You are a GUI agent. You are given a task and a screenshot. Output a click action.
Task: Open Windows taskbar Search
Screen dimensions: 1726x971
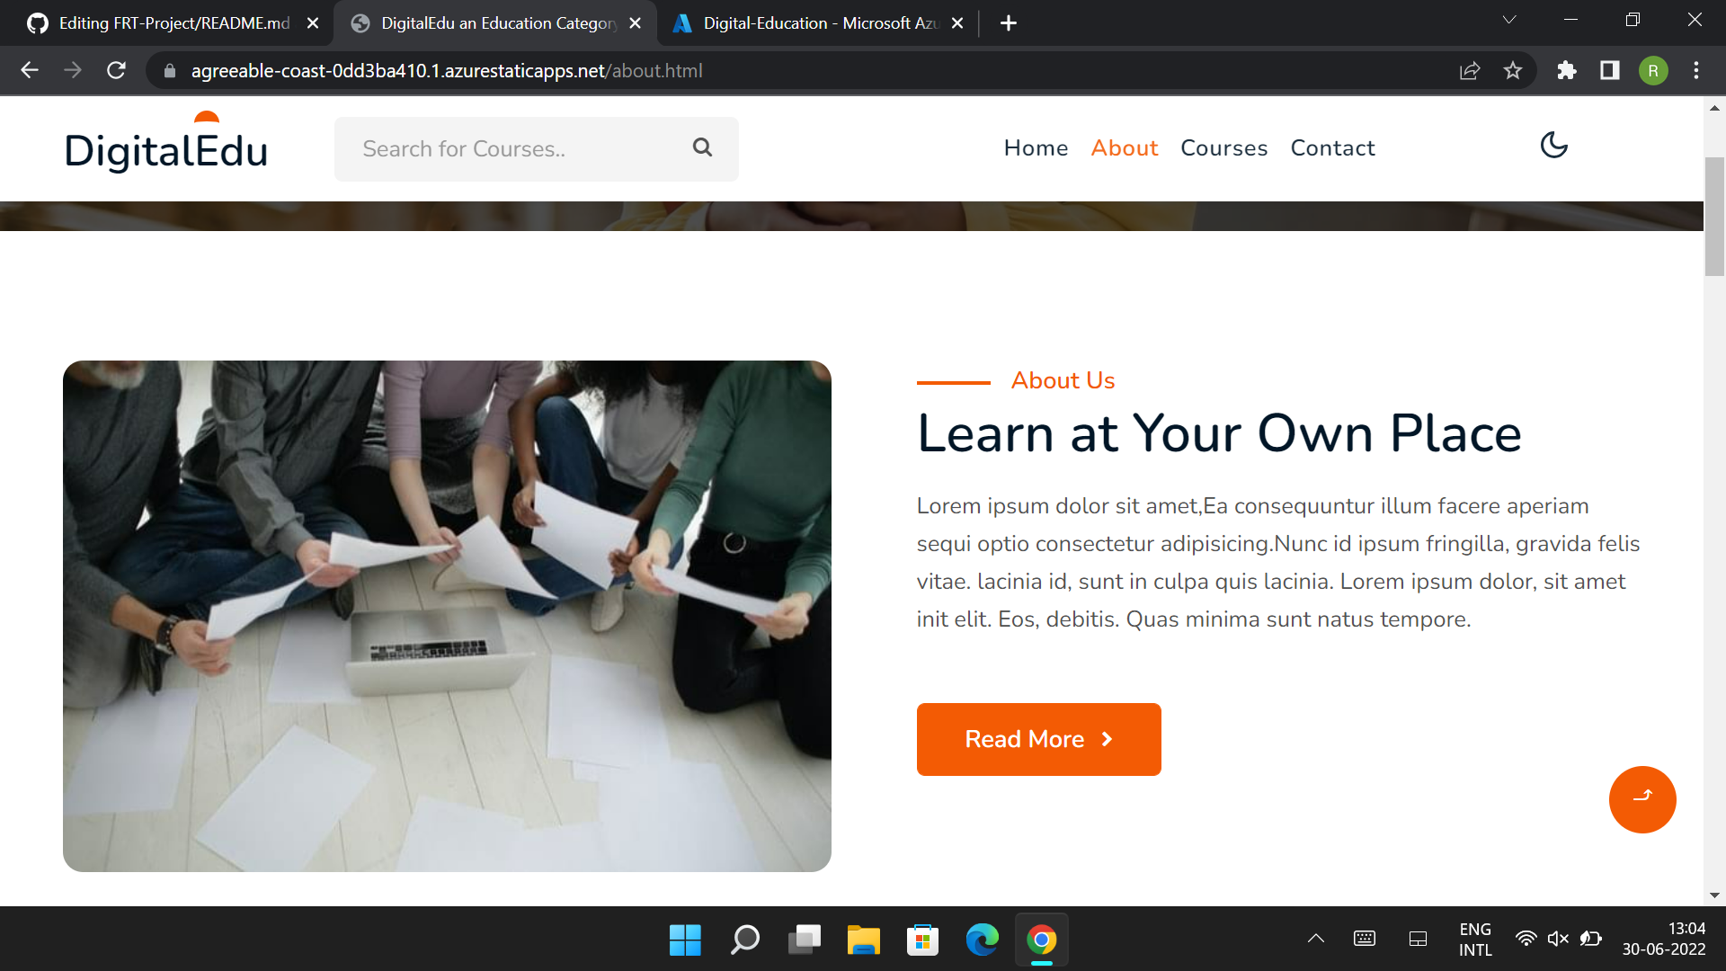click(x=744, y=940)
